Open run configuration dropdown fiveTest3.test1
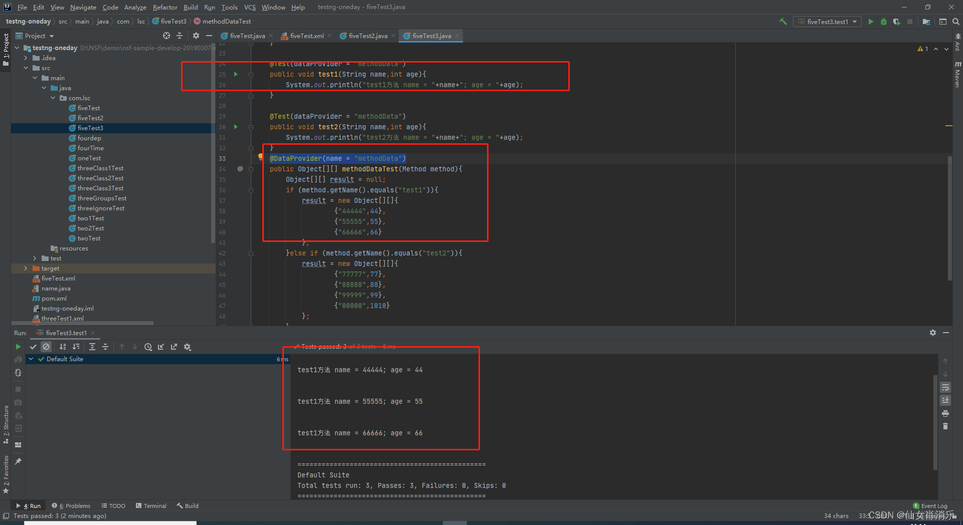Viewport: 963px width, 525px height. [827, 22]
